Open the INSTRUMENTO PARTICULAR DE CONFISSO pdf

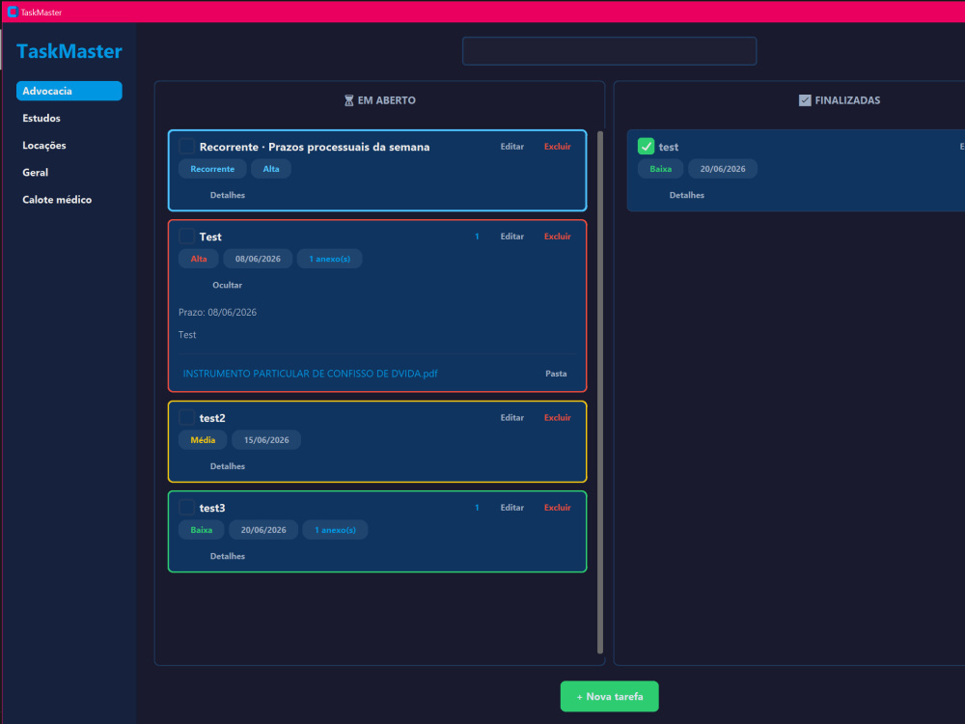pos(310,374)
